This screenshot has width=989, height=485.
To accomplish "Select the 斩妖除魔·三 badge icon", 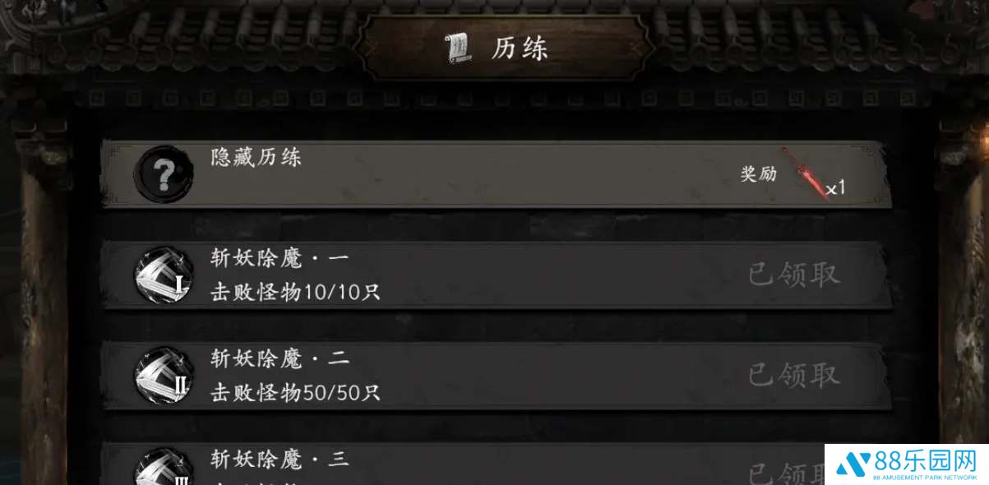I will coord(164,466).
